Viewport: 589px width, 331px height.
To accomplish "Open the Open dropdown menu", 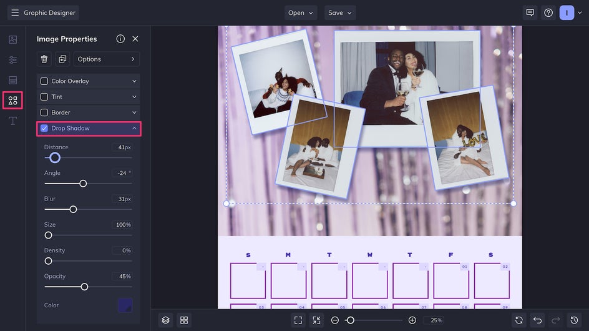I will tap(301, 12).
